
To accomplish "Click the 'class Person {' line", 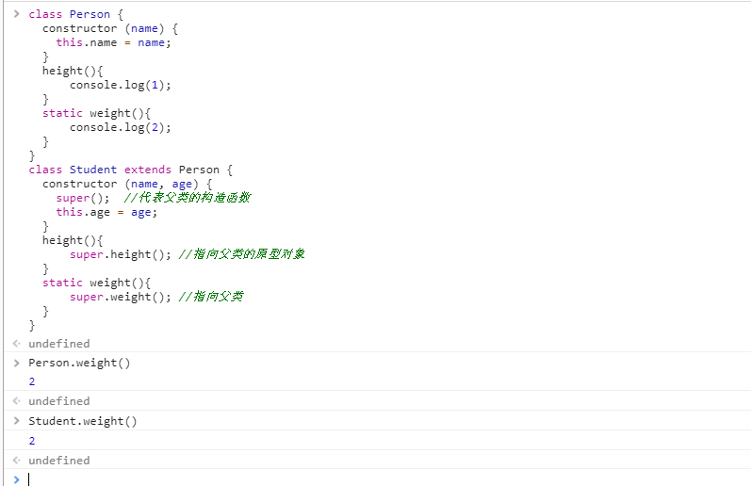I will [x=75, y=14].
